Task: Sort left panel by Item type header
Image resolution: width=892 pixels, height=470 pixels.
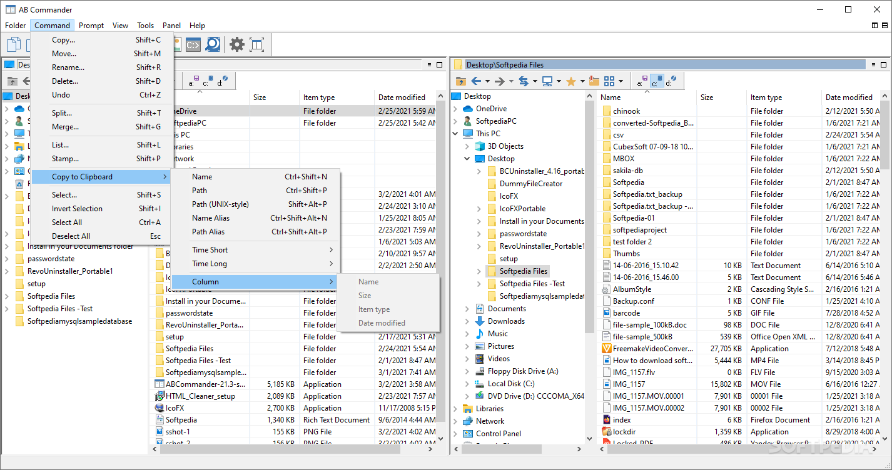Action: tap(337, 97)
